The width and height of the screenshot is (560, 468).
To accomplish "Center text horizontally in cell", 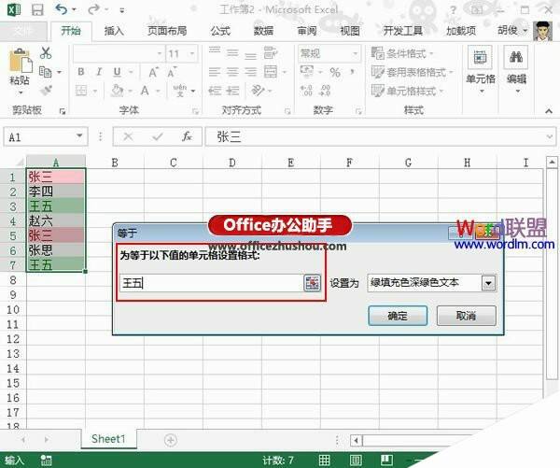I will 232,72.
